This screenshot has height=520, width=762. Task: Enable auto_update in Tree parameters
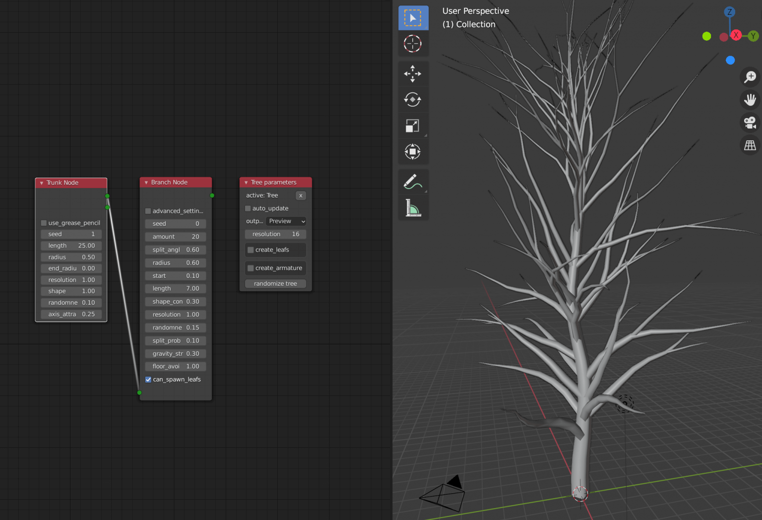(x=249, y=209)
